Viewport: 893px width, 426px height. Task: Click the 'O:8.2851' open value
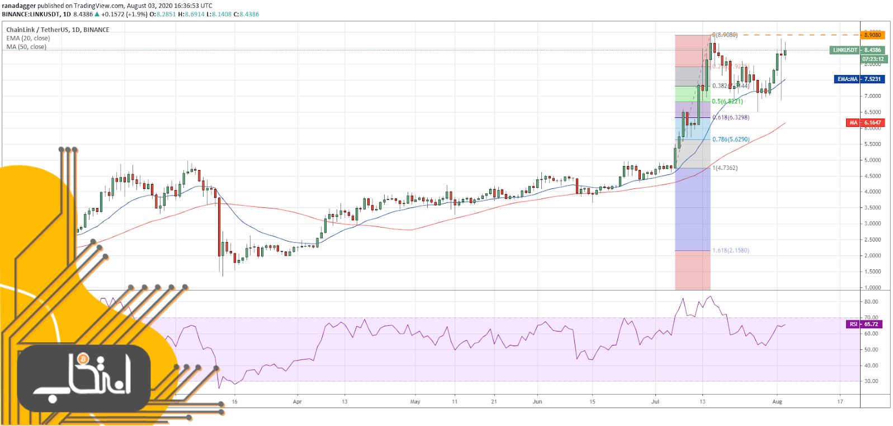[x=162, y=14]
